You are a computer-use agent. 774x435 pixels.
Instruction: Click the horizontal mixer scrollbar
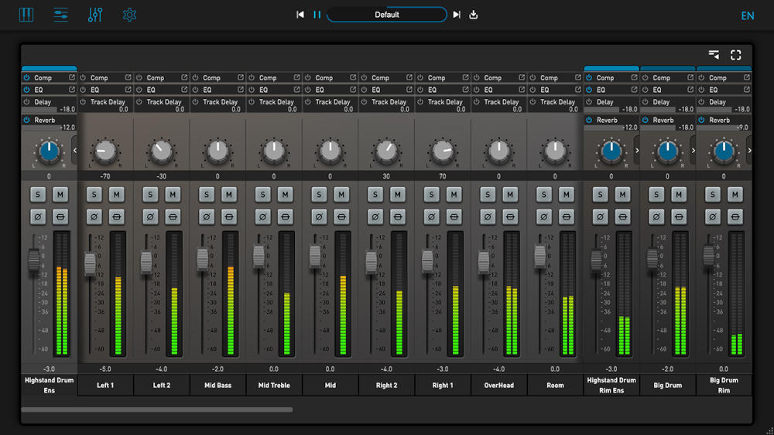[157, 410]
